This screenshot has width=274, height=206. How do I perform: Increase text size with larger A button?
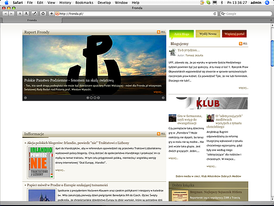[x=26, y=14]
